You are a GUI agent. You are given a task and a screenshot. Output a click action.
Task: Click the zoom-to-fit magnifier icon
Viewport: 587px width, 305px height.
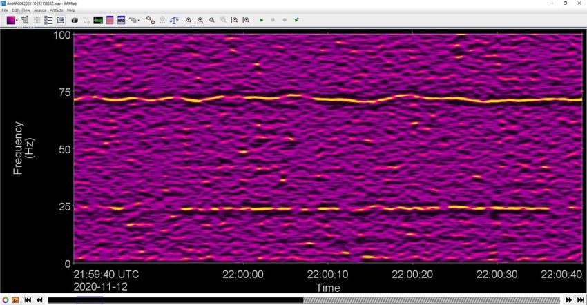pos(212,20)
